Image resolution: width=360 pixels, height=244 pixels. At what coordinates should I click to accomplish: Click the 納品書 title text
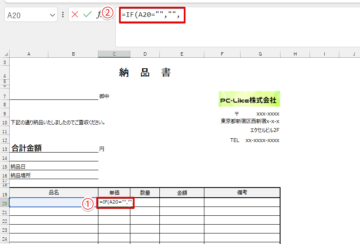145,72
